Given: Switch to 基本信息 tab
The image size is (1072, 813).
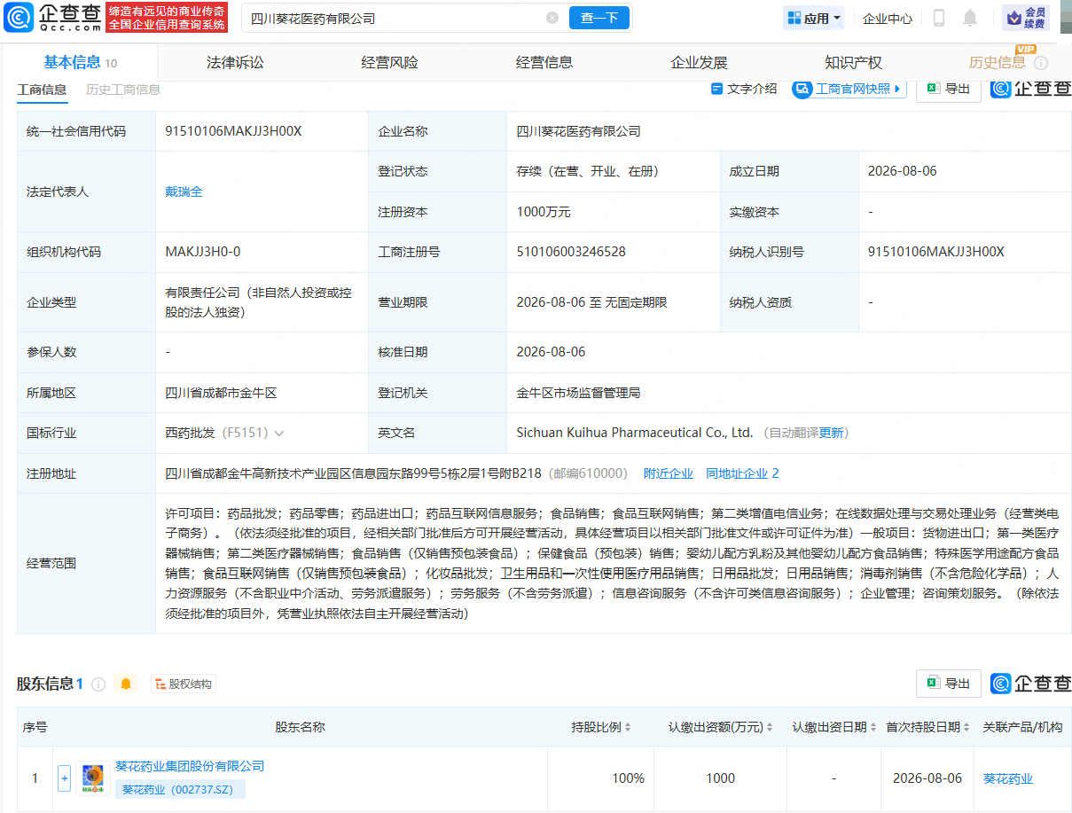Looking at the screenshot, I should click(80, 62).
